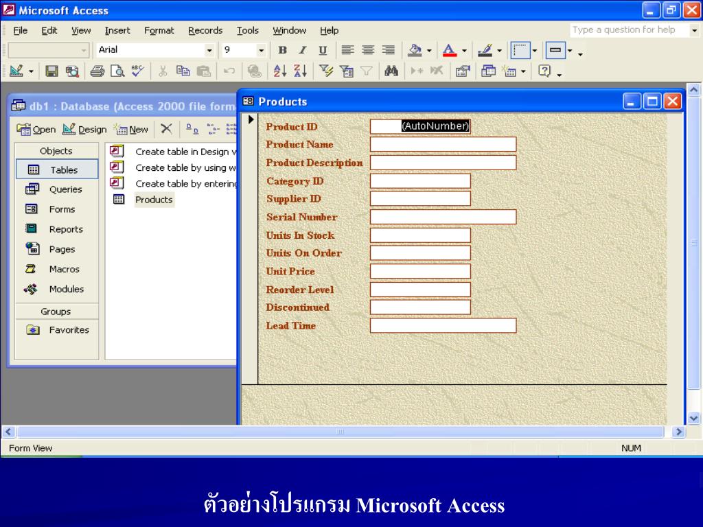The height and width of the screenshot is (527, 703).
Task: Click the Database Window icon
Action: coord(488,71)
